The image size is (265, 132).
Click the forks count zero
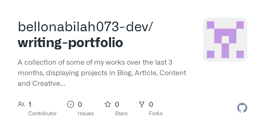[x=151, y=105]
